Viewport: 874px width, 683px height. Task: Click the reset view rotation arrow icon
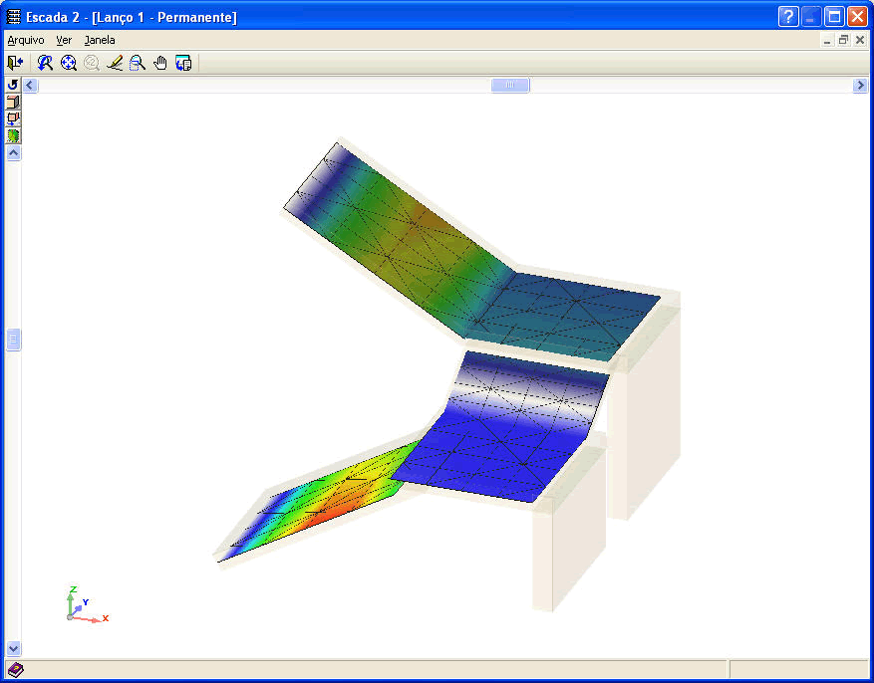[13, 85]
